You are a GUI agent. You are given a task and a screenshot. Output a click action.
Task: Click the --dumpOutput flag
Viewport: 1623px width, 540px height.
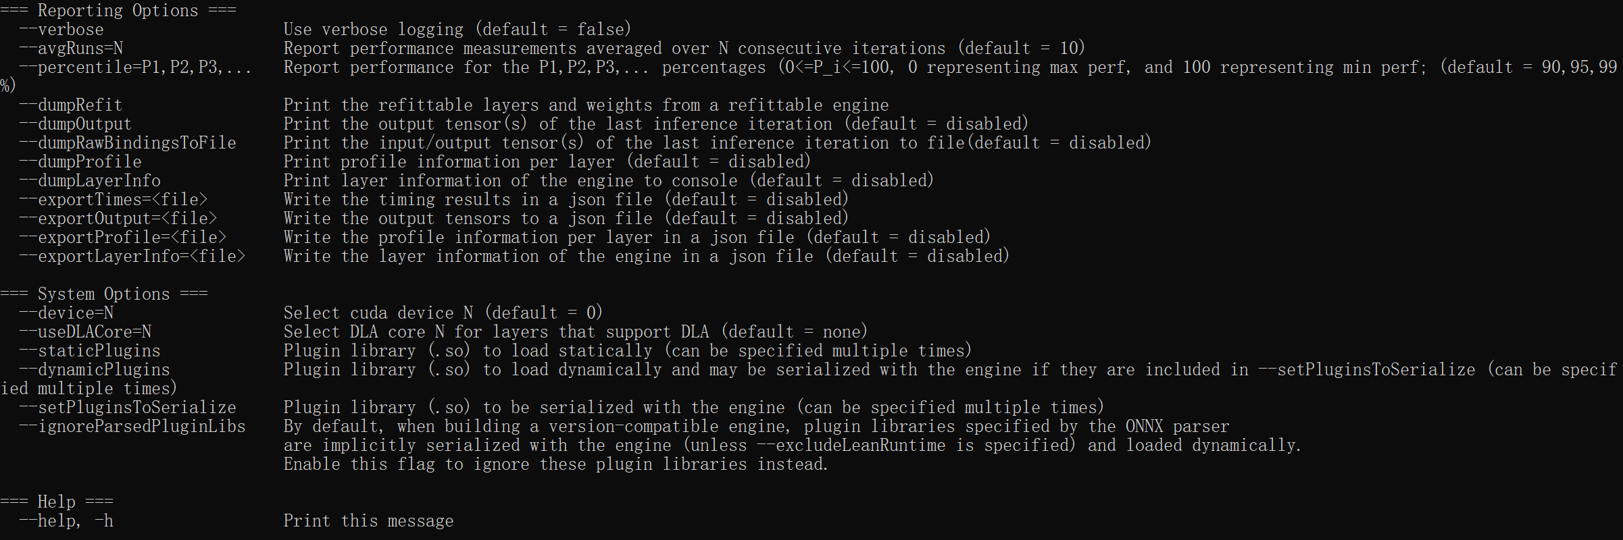76,124
